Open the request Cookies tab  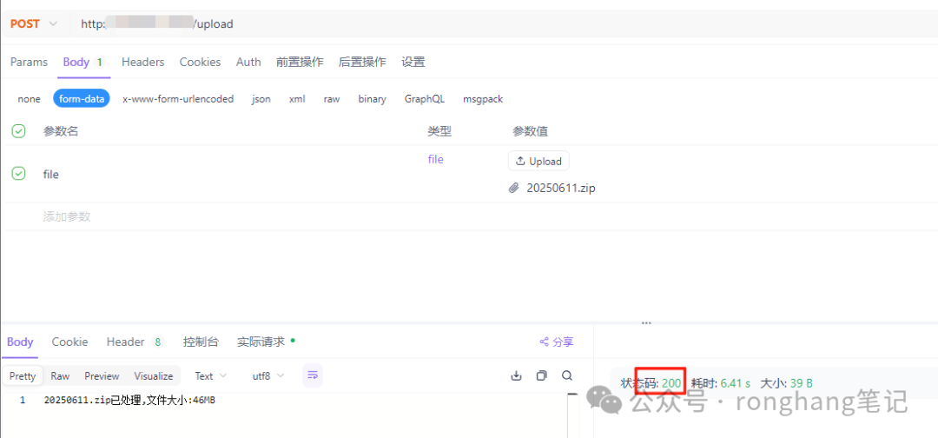click(200, 62)
